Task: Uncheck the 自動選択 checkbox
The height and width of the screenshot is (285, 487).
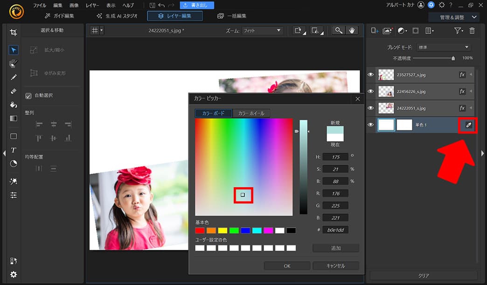Action: click(28, 95)
